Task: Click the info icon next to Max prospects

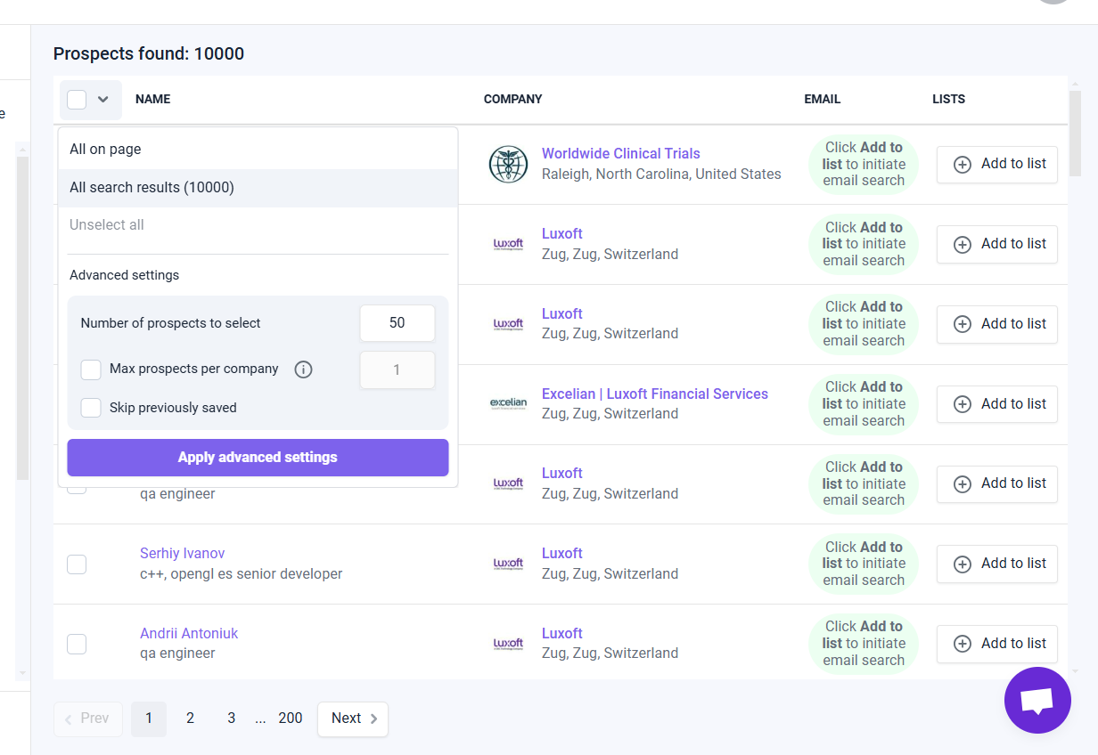Action: (x=303, y=369)
